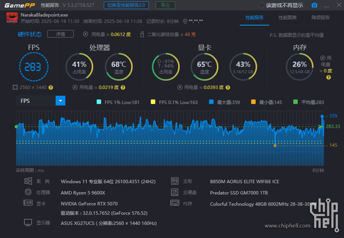Click the Windows system icon

(28, 181)
